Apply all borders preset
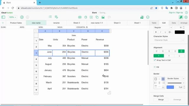The height and width of the screenshot is (106, 189). click(163, 79)
